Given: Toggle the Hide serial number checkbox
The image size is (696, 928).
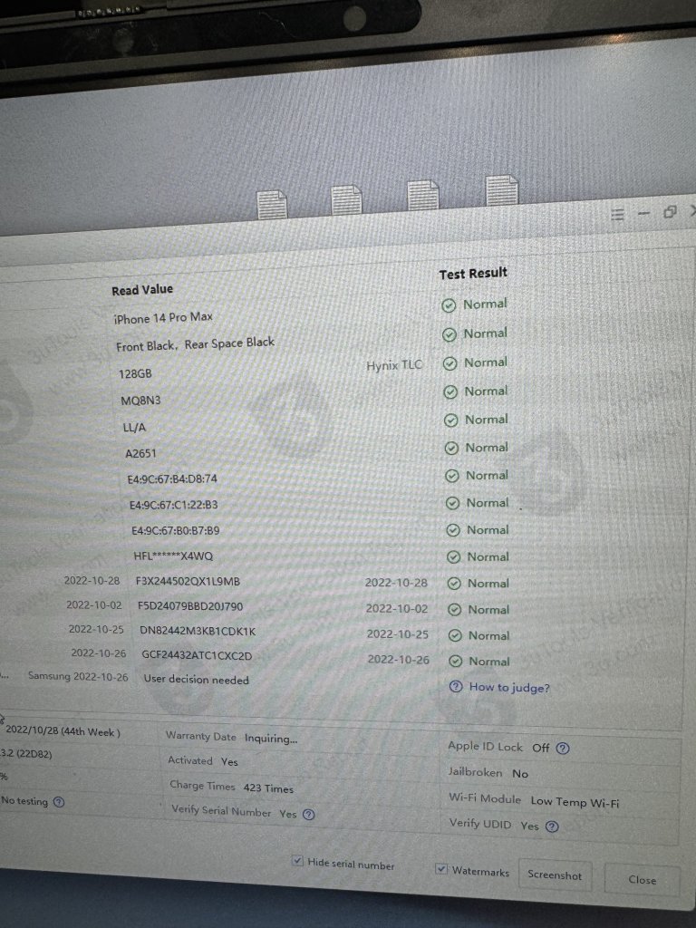Looking at the screenshot, I should click(298, 861).
